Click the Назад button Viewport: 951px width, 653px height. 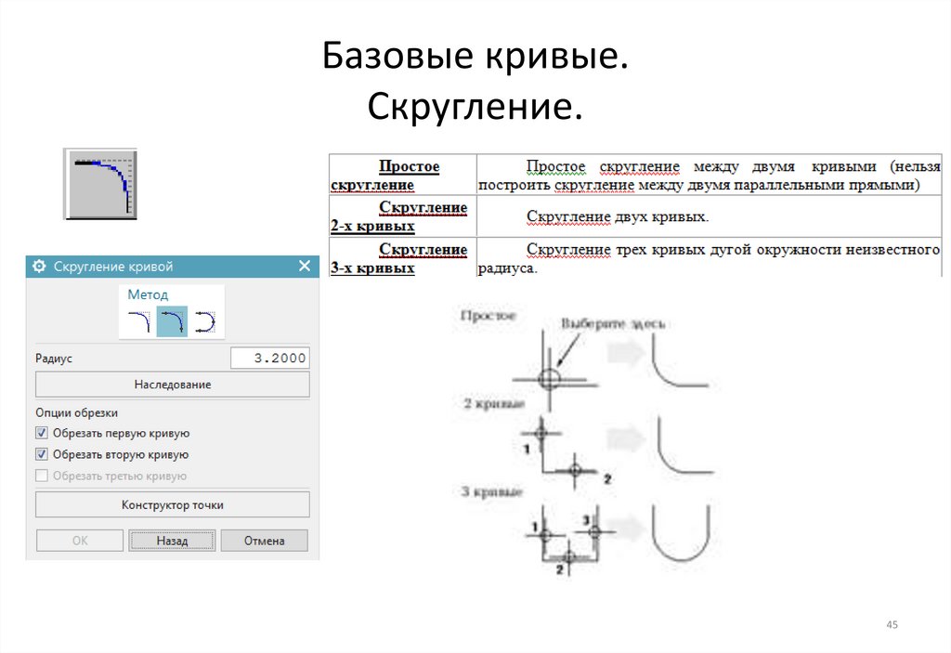[172, 541]
